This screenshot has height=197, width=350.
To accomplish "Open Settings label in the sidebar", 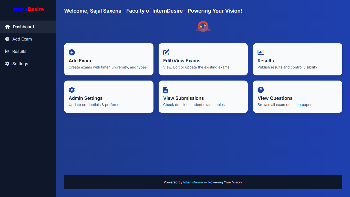I will pos(20,64).
